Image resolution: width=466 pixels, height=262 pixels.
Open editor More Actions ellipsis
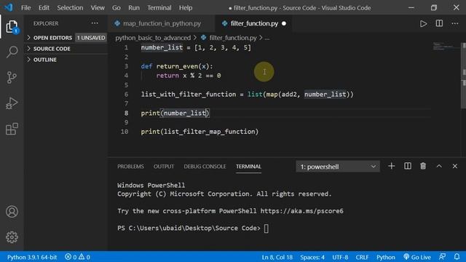(x=454, y=23)
